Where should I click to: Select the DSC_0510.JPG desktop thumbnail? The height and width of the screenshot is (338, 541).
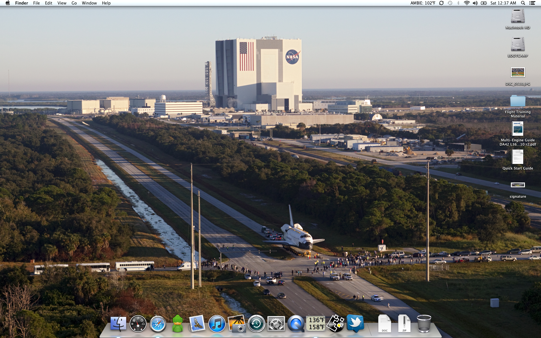coord(518,73)
